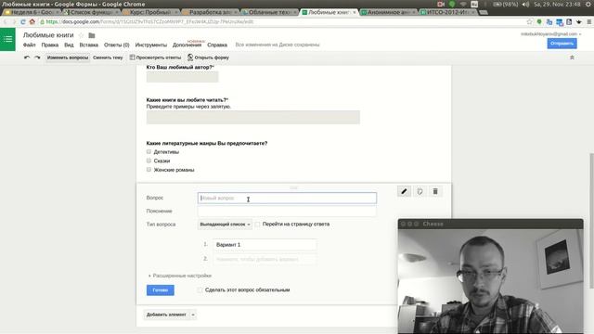Image resolution: width=594 pixels, height=334 pixels.
Task: Open the arrow next to Добавить элемент
Action: pos(193,315)
